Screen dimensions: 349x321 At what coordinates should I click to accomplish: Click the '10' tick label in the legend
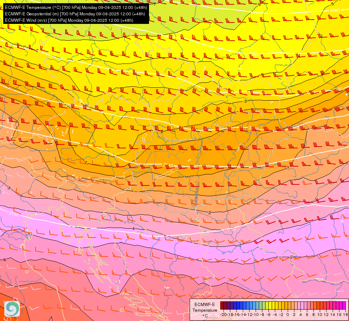(320, 315)
